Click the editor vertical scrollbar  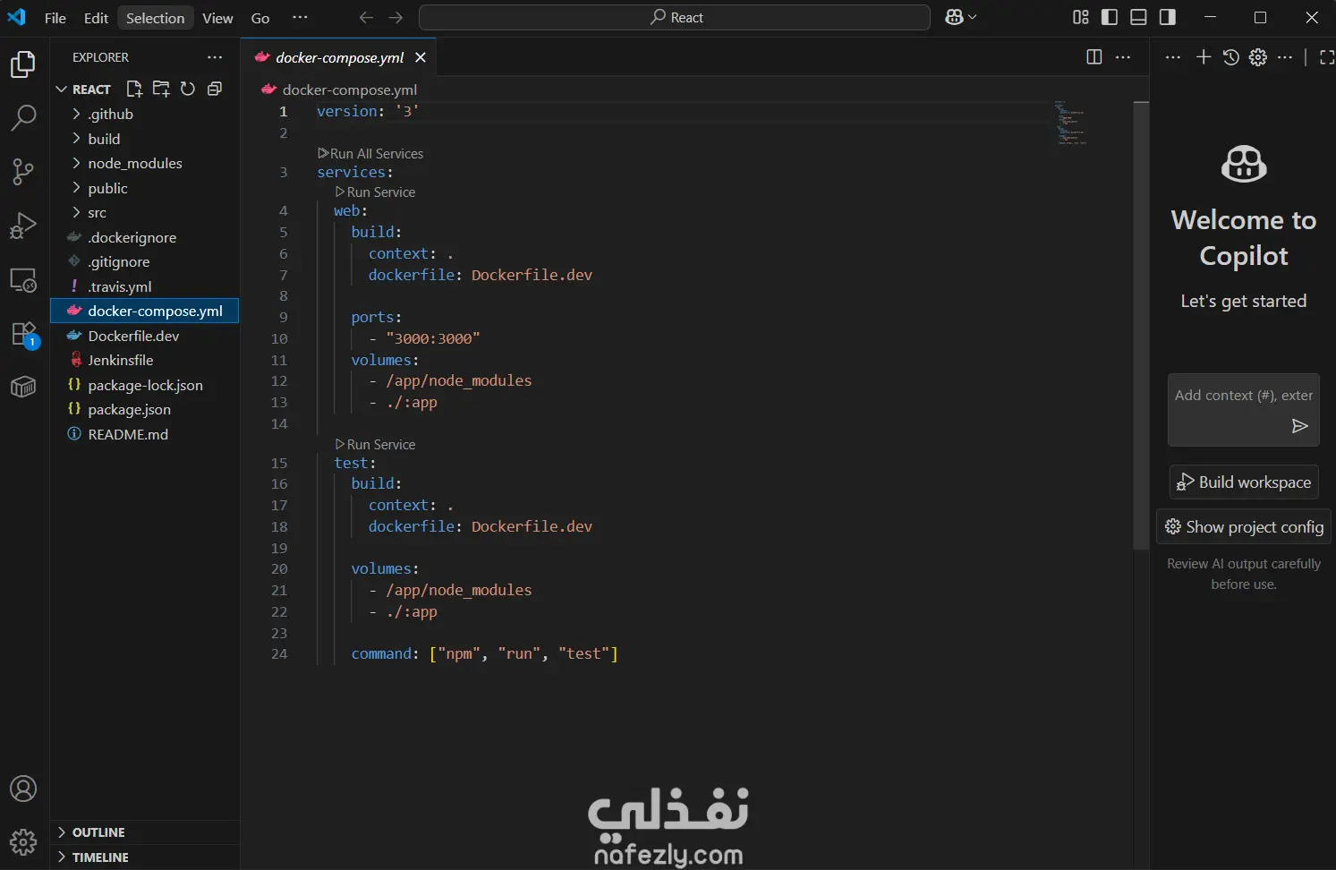(x=1141, y=325)
